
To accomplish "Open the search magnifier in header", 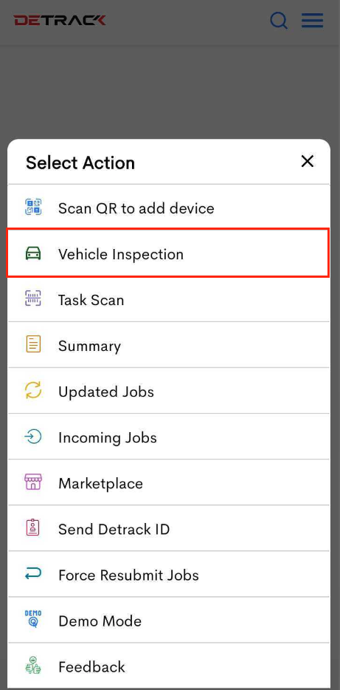I will click(x=279, y=21).
